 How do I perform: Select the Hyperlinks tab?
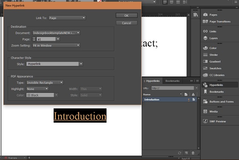pos(153,81)
